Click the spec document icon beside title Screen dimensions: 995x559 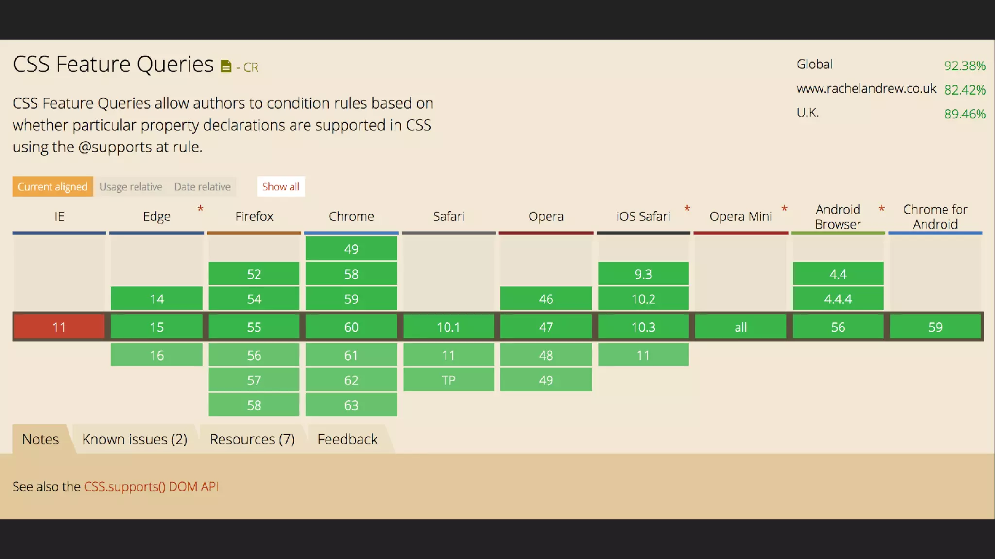pos(226,66)
